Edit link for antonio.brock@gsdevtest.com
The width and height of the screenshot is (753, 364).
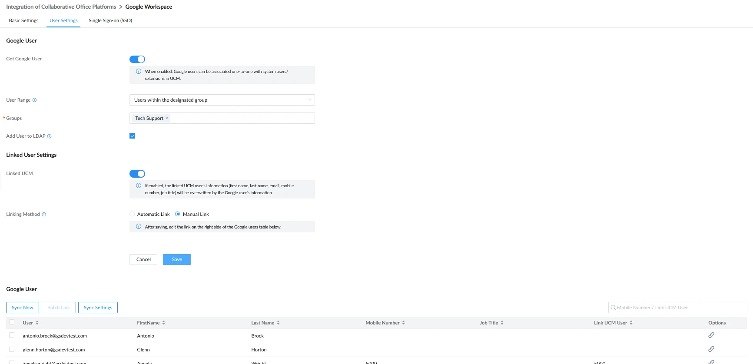[711, 335]
